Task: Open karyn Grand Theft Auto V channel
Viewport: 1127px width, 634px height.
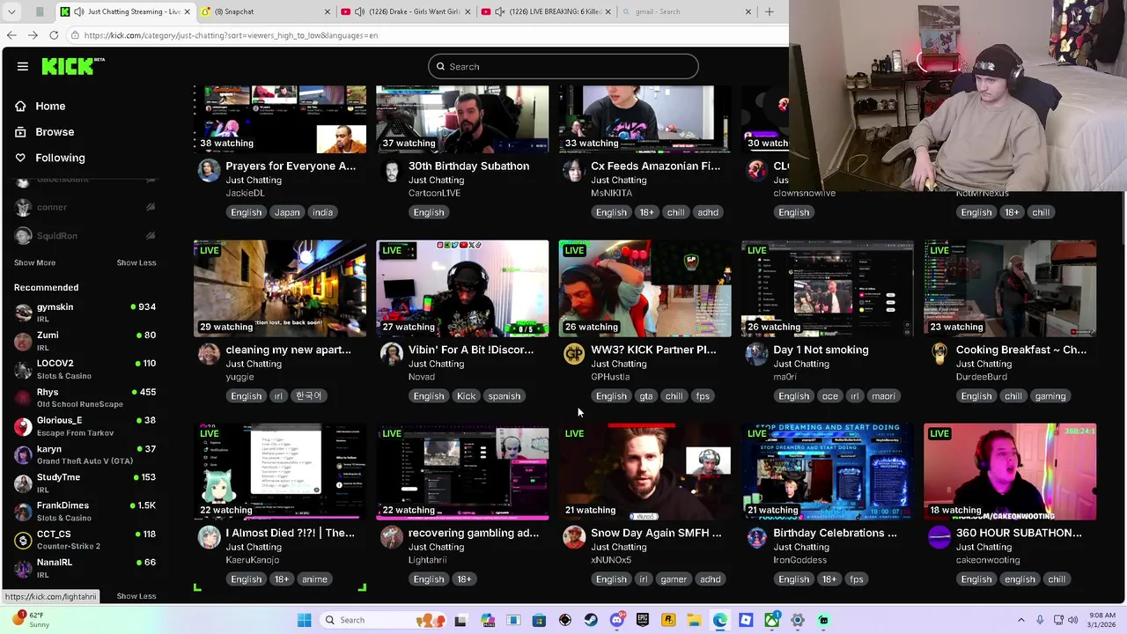Action: pos(85,454)
